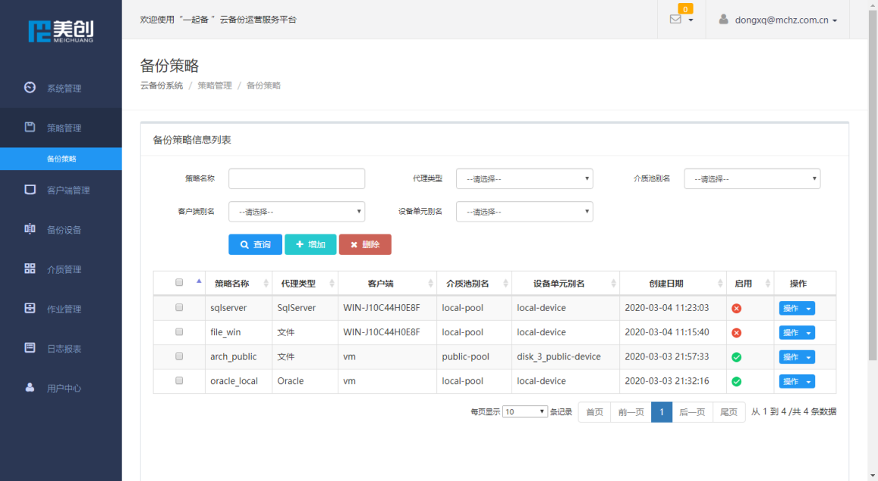Click the red disabled status icon for file_win

pyautogui.click(x=736, y=332)
